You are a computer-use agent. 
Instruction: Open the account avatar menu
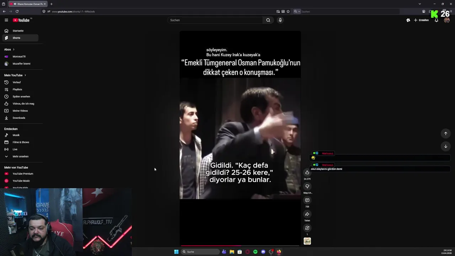pos(447,20)
